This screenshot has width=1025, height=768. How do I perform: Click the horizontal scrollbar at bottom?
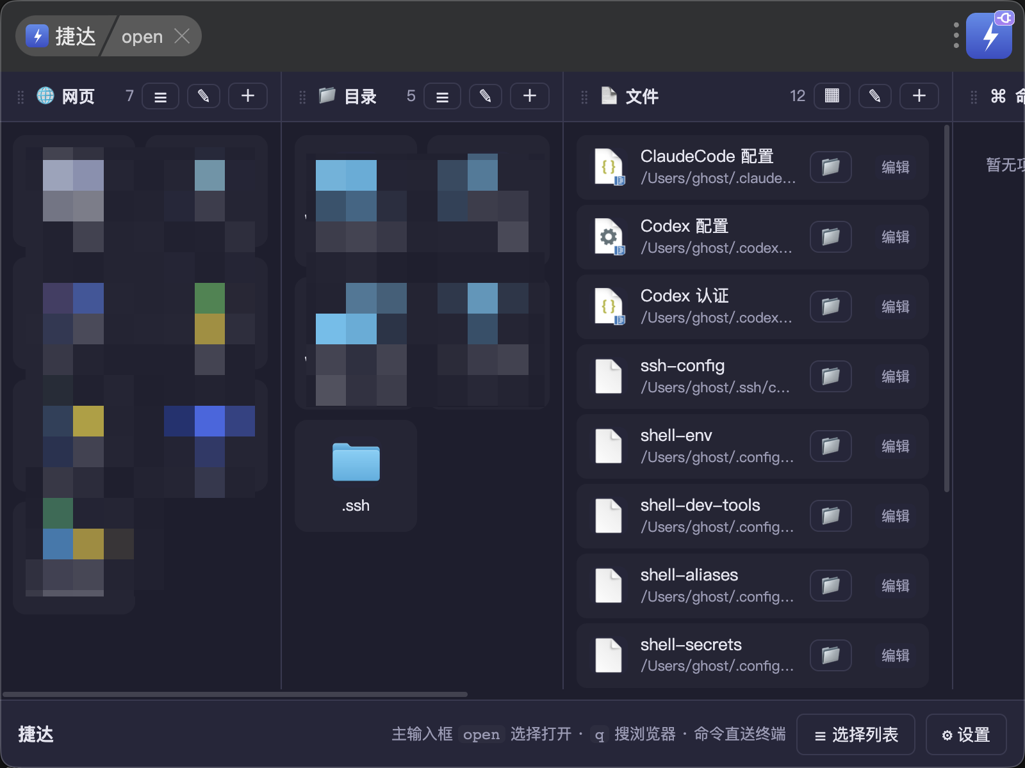[235, 694]
